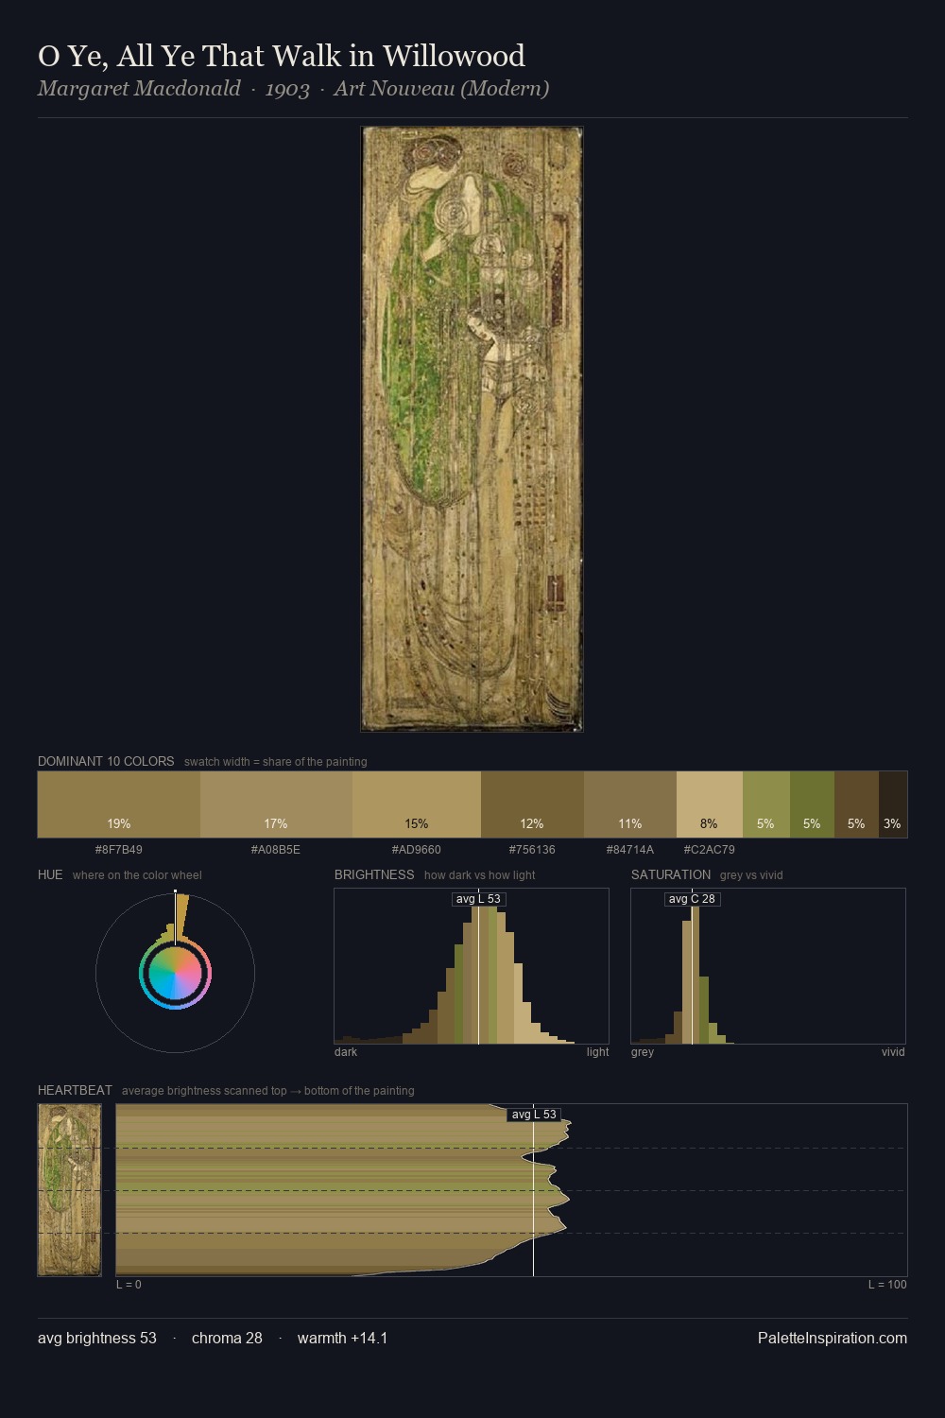The width and height of the screenshot is (945, 1418).
Task: Click the BRIGHTNESS section heading
Action: [x=374, y=874]
